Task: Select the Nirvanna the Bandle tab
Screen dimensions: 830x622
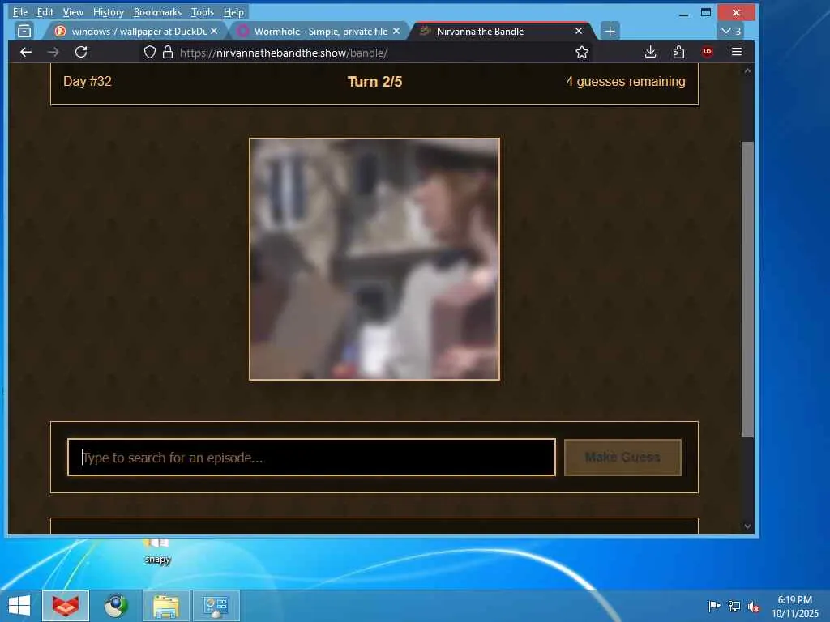Action: [x=503, y=32]
